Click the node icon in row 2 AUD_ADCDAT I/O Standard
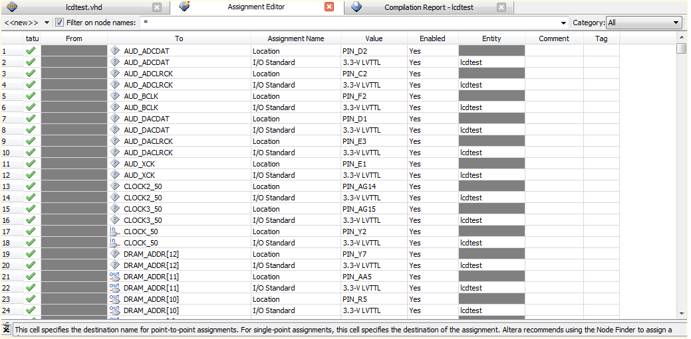 (x=114, y=62)
